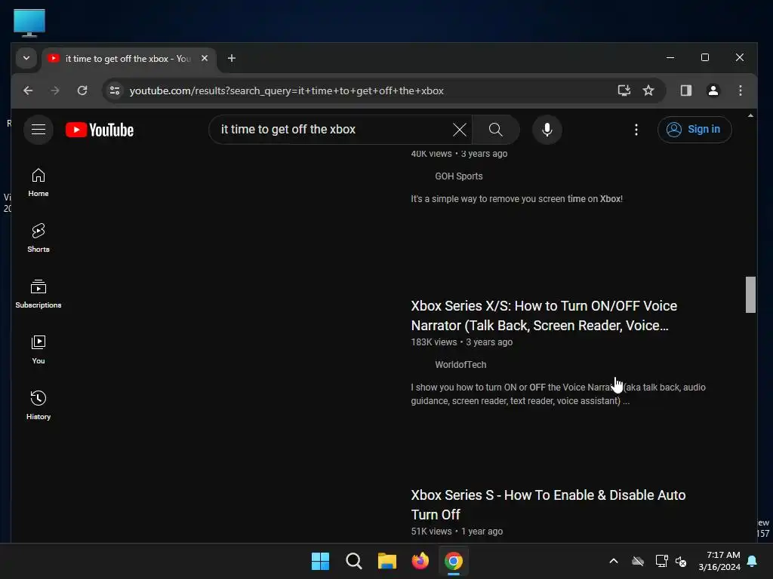This screenshot has width=773, height=579.
Task: Run search with magnifier button
Action: 495,130
